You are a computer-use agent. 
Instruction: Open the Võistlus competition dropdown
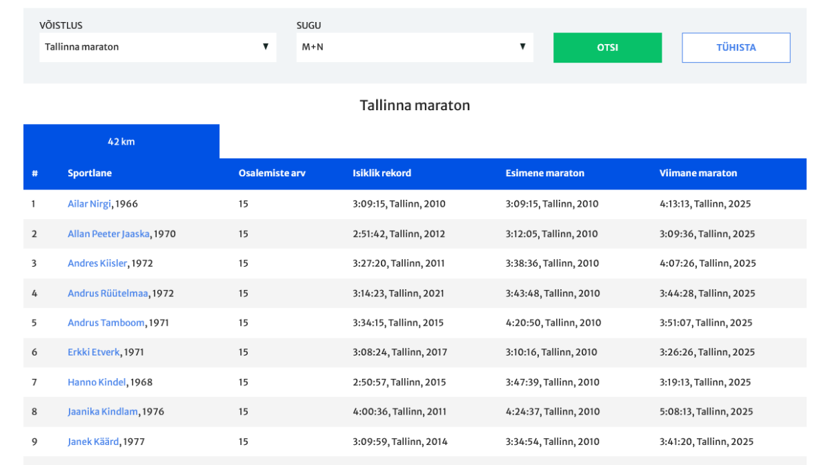(157, 48)
